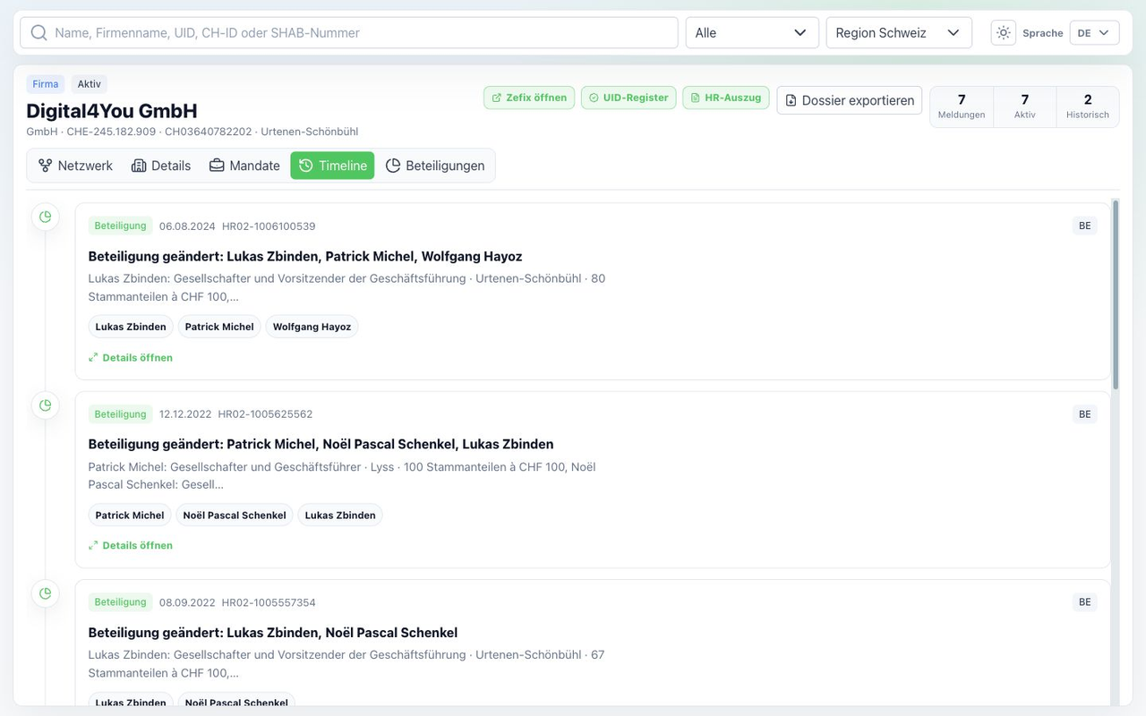The width and height of the screenshot is (1146, 716).
Task: Click Patrick Michel chip in 06.08.2024 entry
Action: [219, 327]
